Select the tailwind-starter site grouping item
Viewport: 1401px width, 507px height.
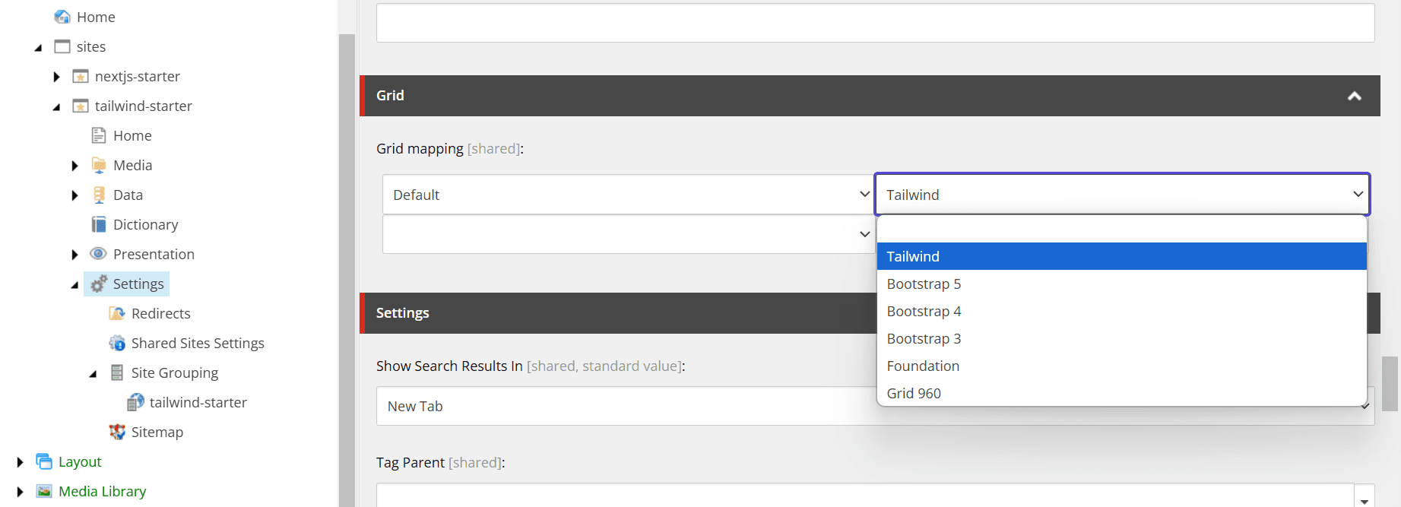click(x=198, y=402)
